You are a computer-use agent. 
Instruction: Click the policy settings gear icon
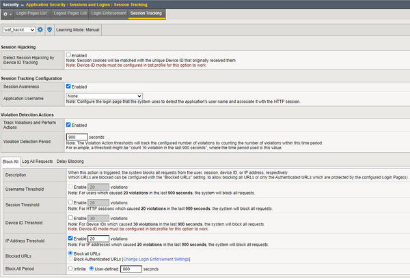click(40, 30)
